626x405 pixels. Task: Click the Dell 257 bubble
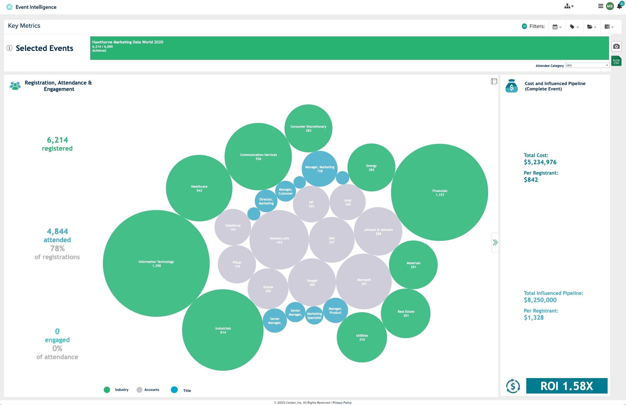332,240
